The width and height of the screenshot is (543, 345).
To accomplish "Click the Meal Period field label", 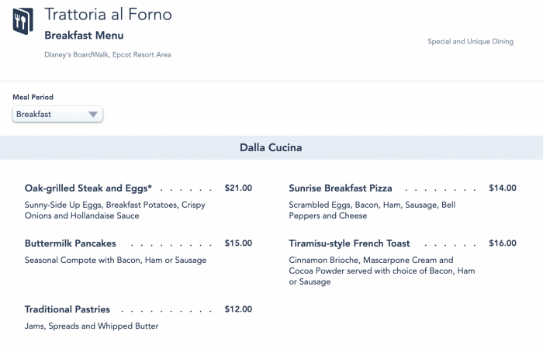I will click(33, 97).
